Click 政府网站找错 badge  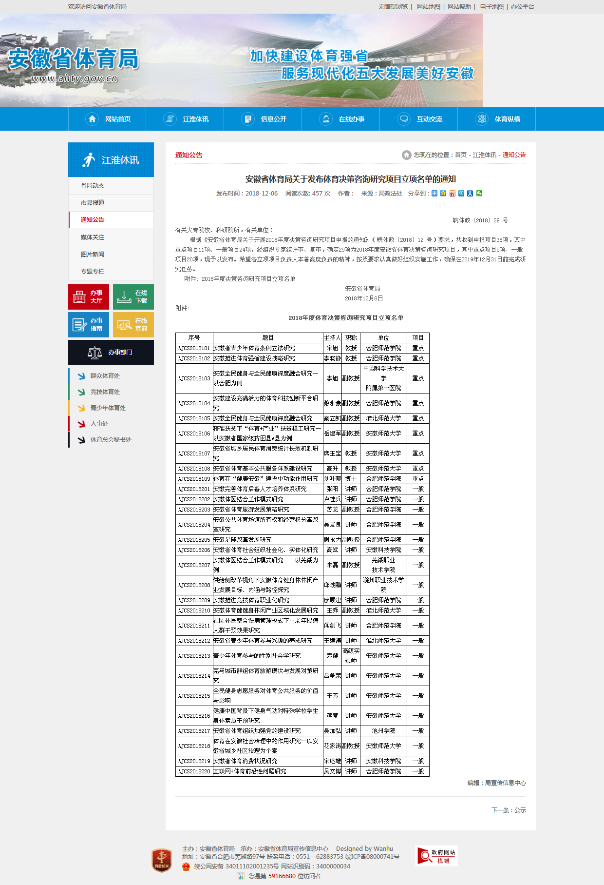click(436, 856)
